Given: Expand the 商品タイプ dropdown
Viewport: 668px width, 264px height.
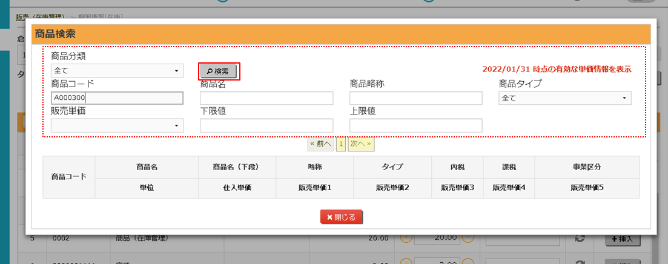Looking at the screenshot, I should tap(564, 98).
